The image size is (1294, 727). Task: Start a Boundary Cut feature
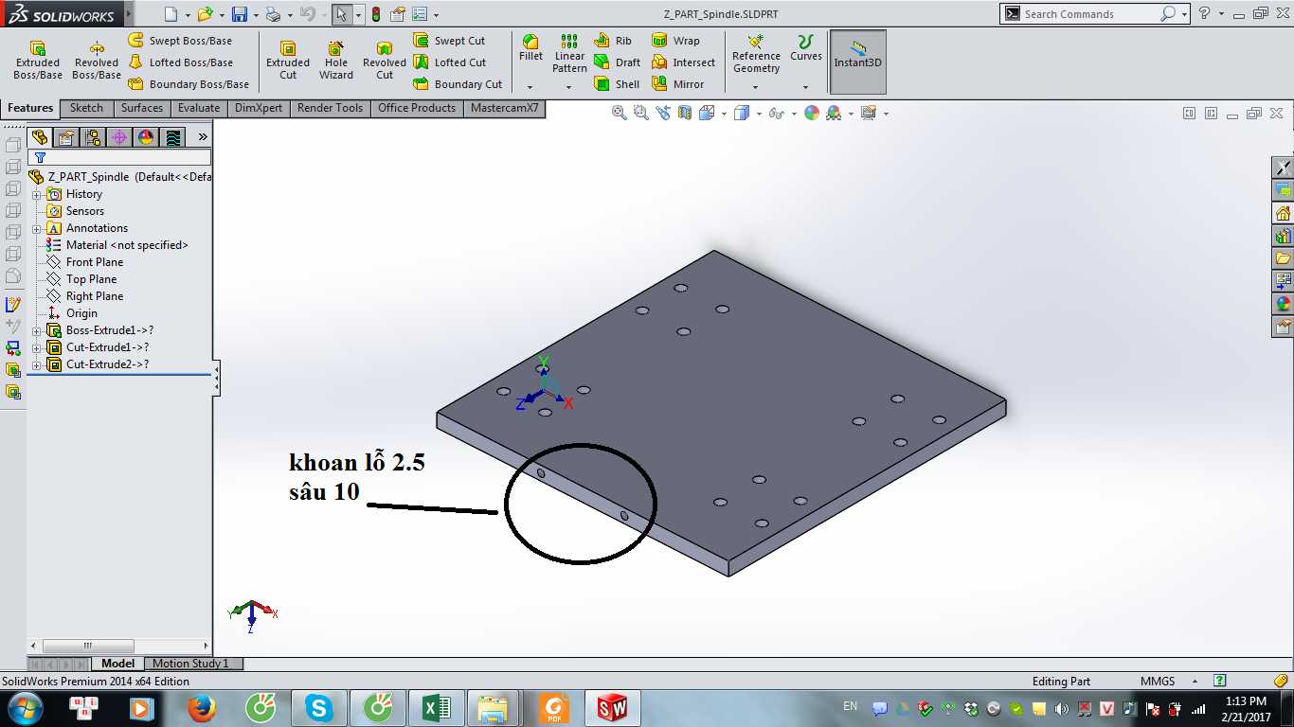click(458, 84)
